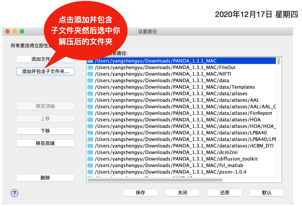Viewport: 302px width, 206px height.
Task: Restore defaults with the 默认 button
Action: pyautogui.click(x=266, y=192)
